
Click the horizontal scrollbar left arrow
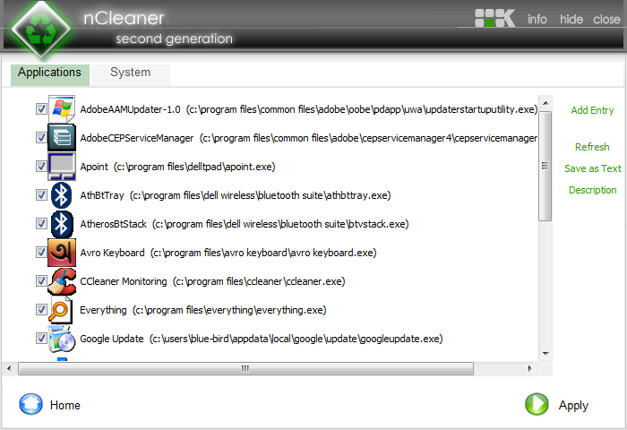pyautogui.click(x=10, y=368)
